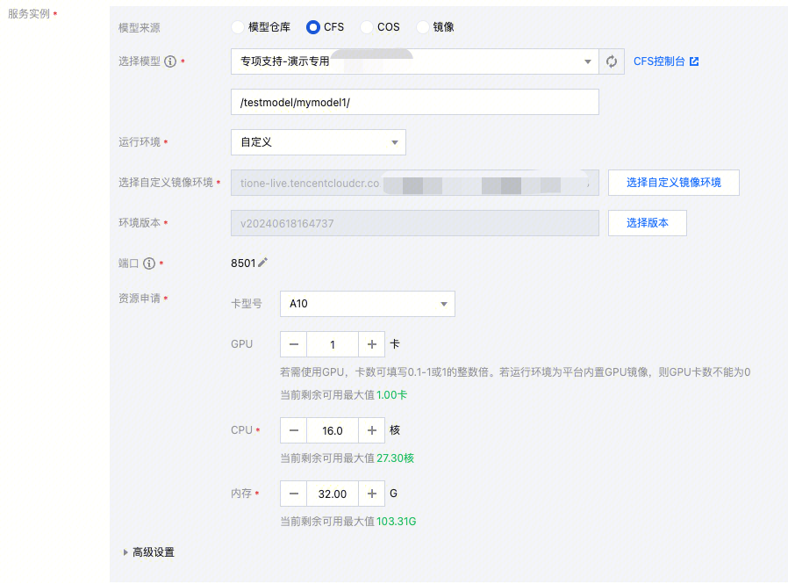Click the info icon next to 端口
788x584 pixels.
click(x=149, y=263)
